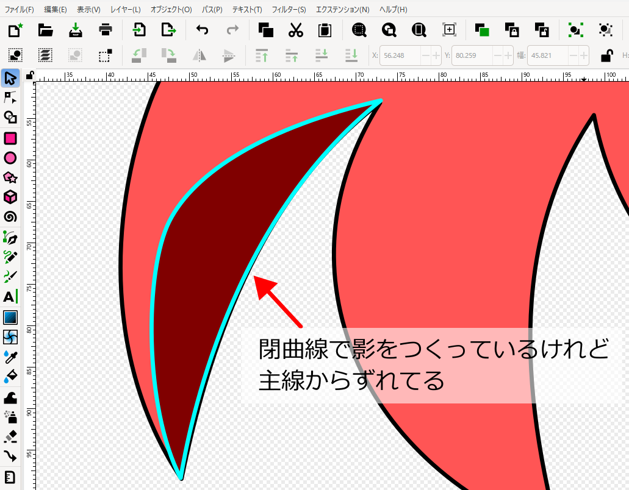This screenshot has height=490, width=629.
Task: Click the X coordinate input field
Action: pyautogui.click(x=400, y=55)
